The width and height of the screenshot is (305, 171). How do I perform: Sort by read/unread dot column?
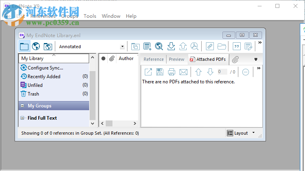tap(103, 58)
